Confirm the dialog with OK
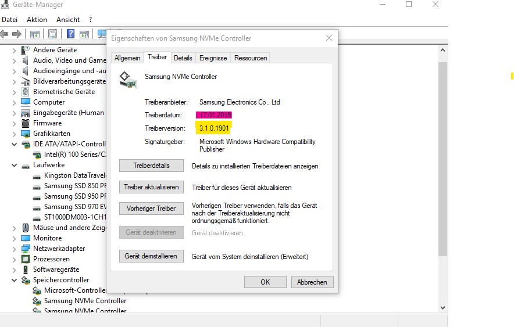 [x=265, y=282]
